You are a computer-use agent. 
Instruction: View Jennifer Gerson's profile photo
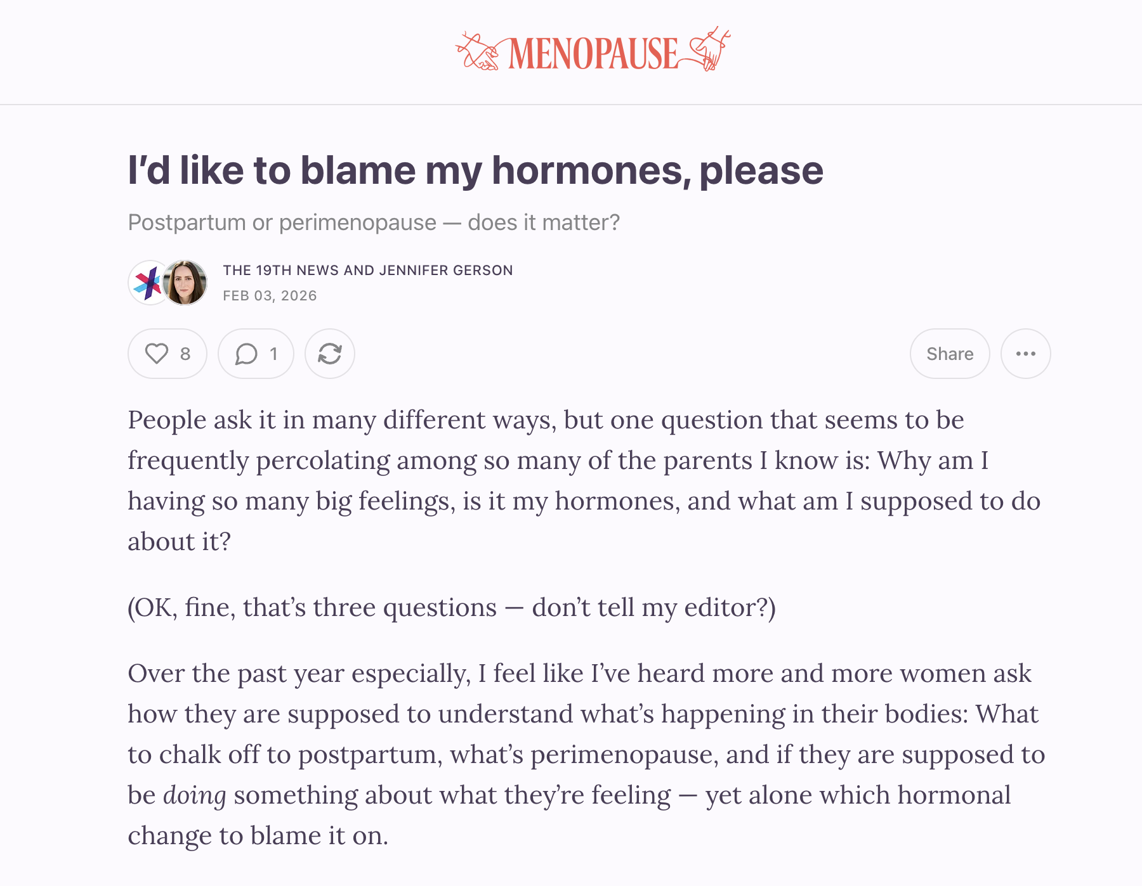click(x=185, y=283)
